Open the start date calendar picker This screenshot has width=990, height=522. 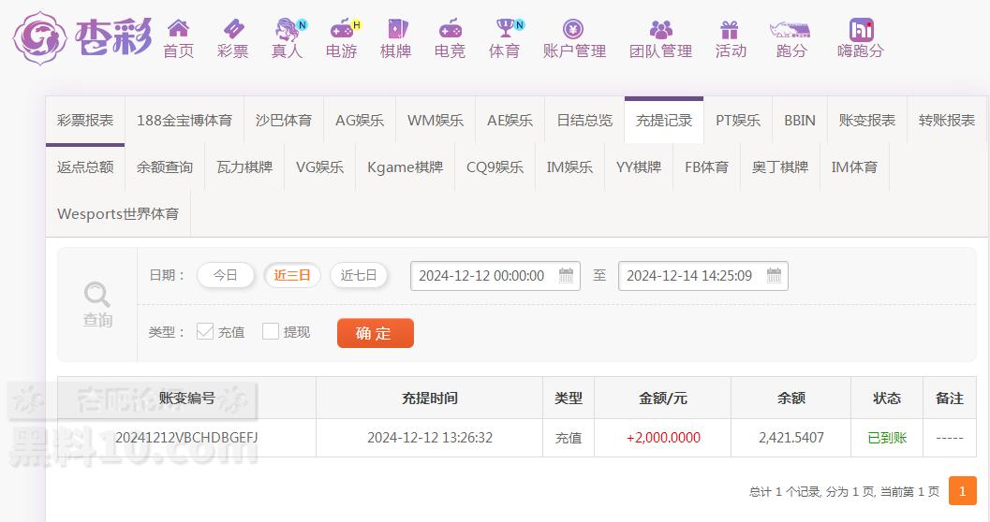[x=566, y=275]
